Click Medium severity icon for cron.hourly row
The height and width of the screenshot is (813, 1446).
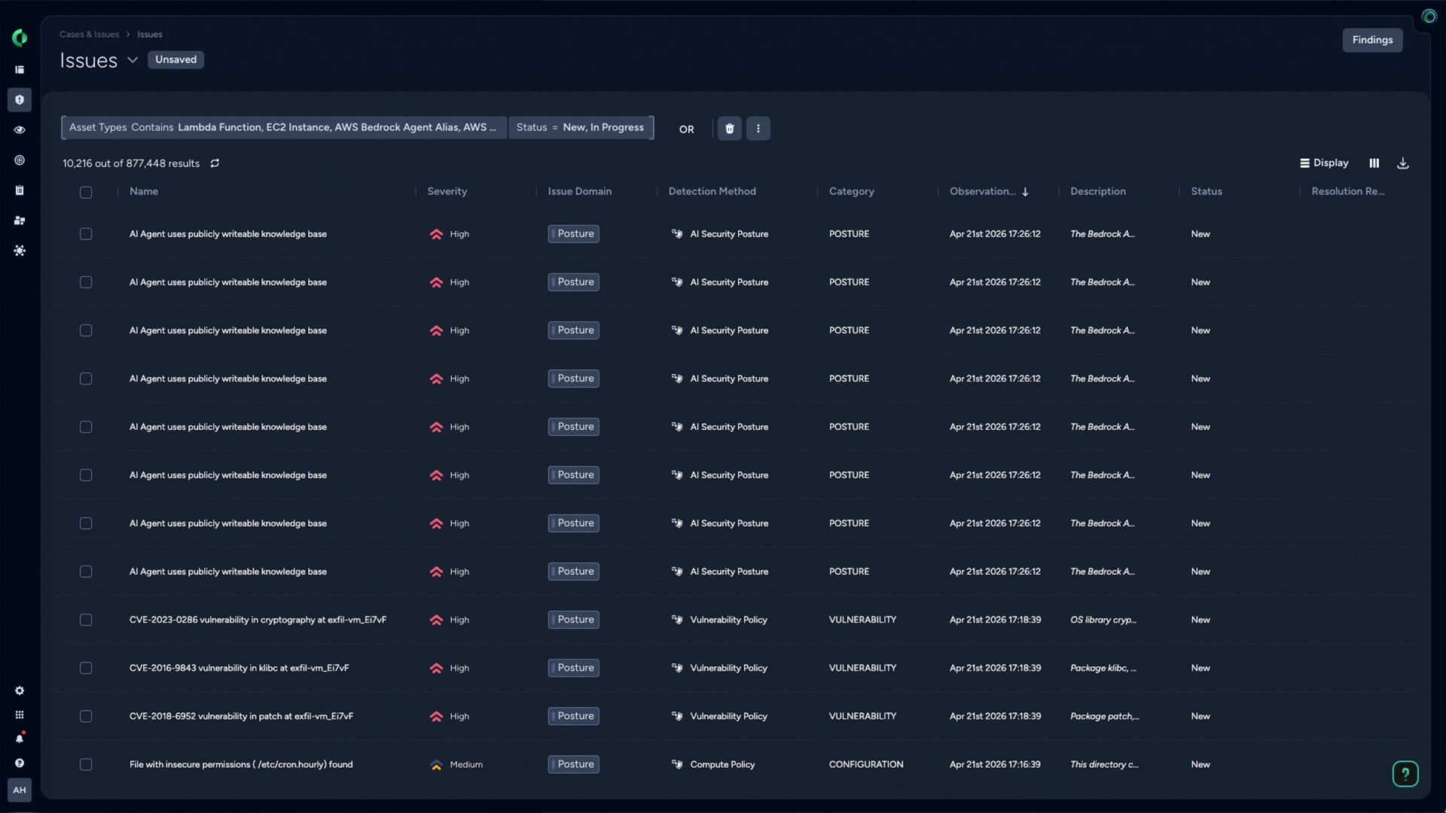click(x=436, y=765)
